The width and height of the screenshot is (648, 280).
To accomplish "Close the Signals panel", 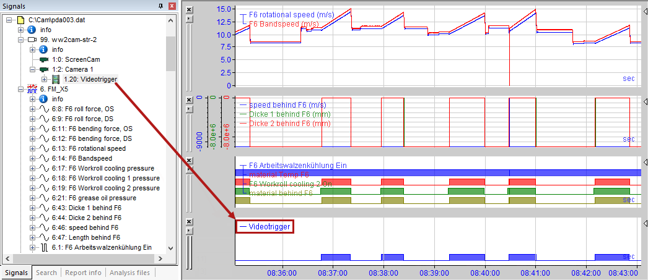I will coord(172,6).
